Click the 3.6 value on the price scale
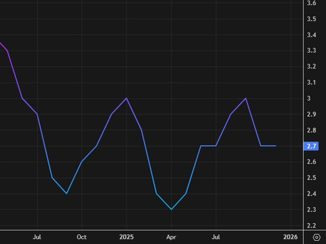326x244 pixels. 311,4
